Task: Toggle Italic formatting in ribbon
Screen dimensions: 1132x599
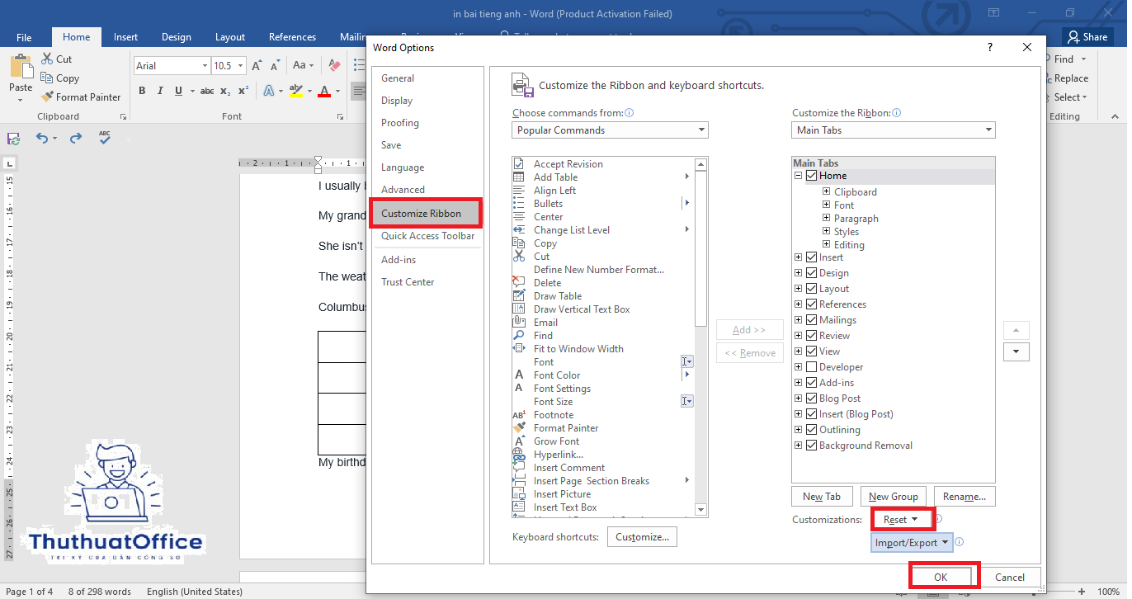Action: tap(158, 91)
